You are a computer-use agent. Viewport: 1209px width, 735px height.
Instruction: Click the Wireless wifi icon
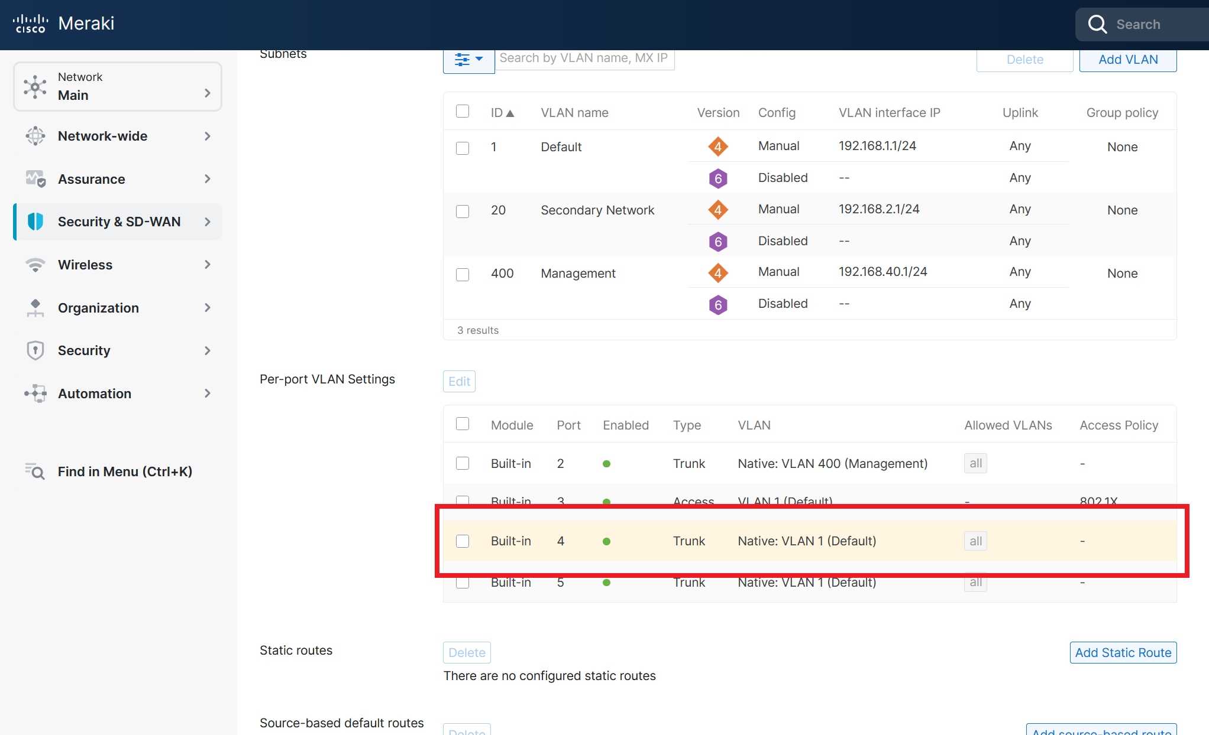coord(35,265)
